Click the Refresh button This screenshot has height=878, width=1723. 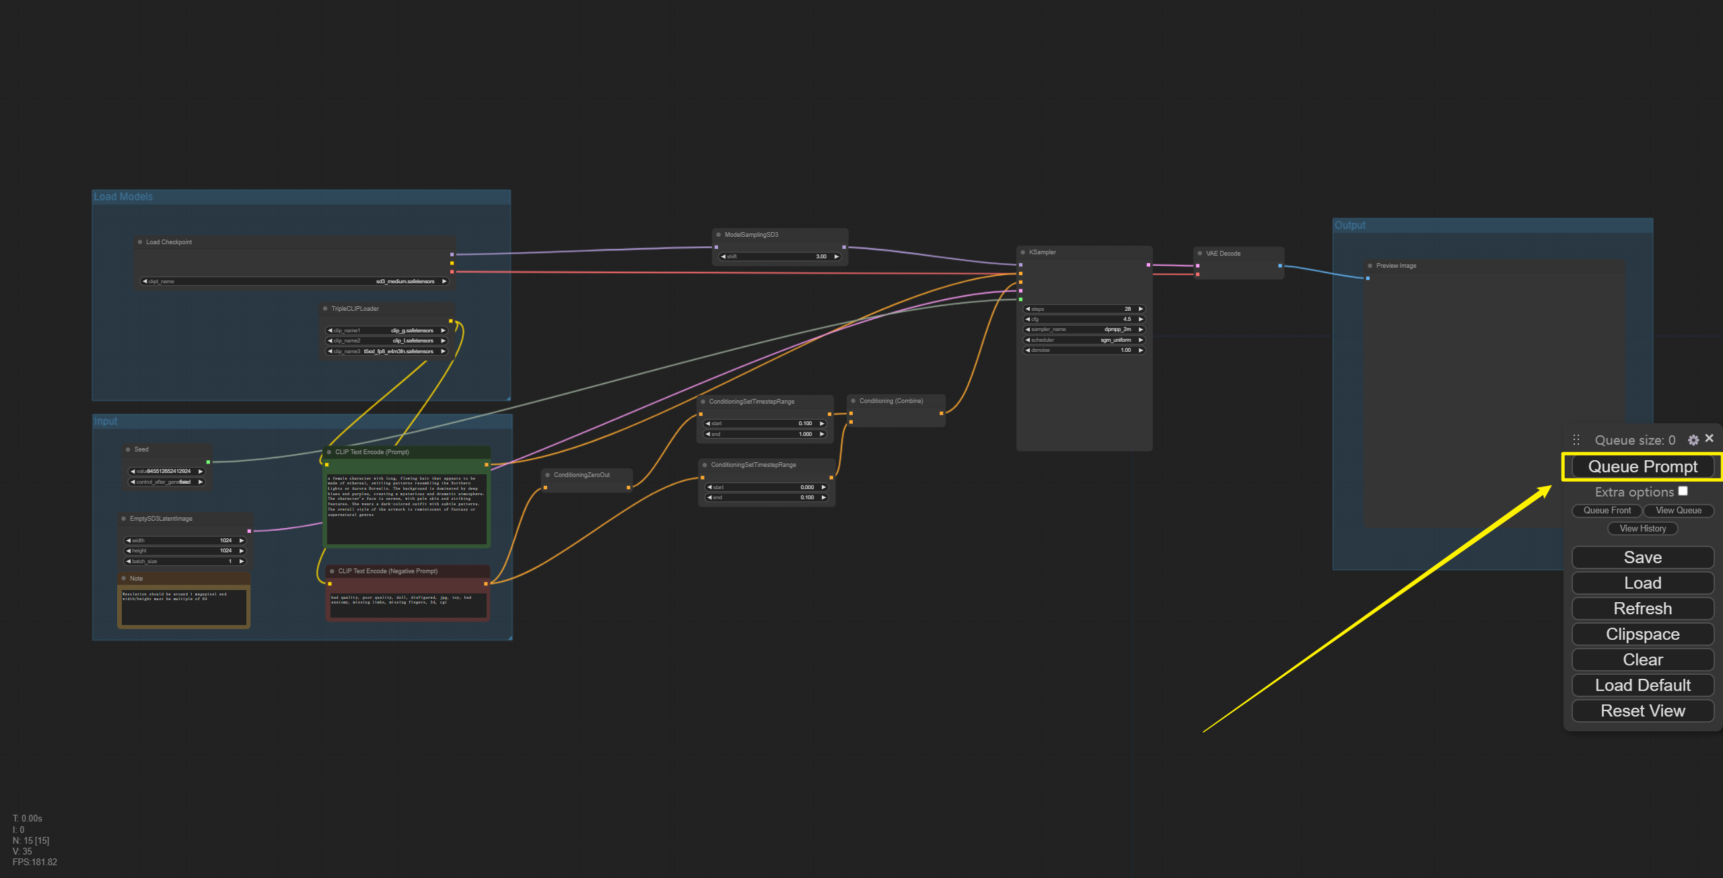[1640, 608]
